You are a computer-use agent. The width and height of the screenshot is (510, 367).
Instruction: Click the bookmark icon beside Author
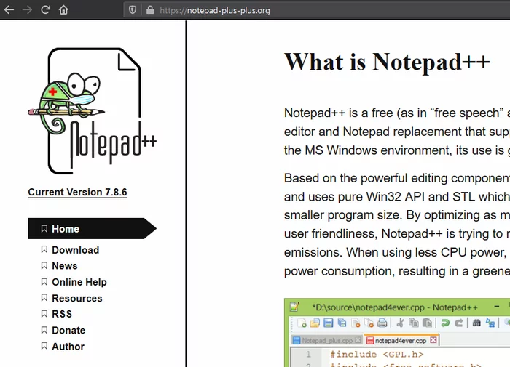pos(44,346)
